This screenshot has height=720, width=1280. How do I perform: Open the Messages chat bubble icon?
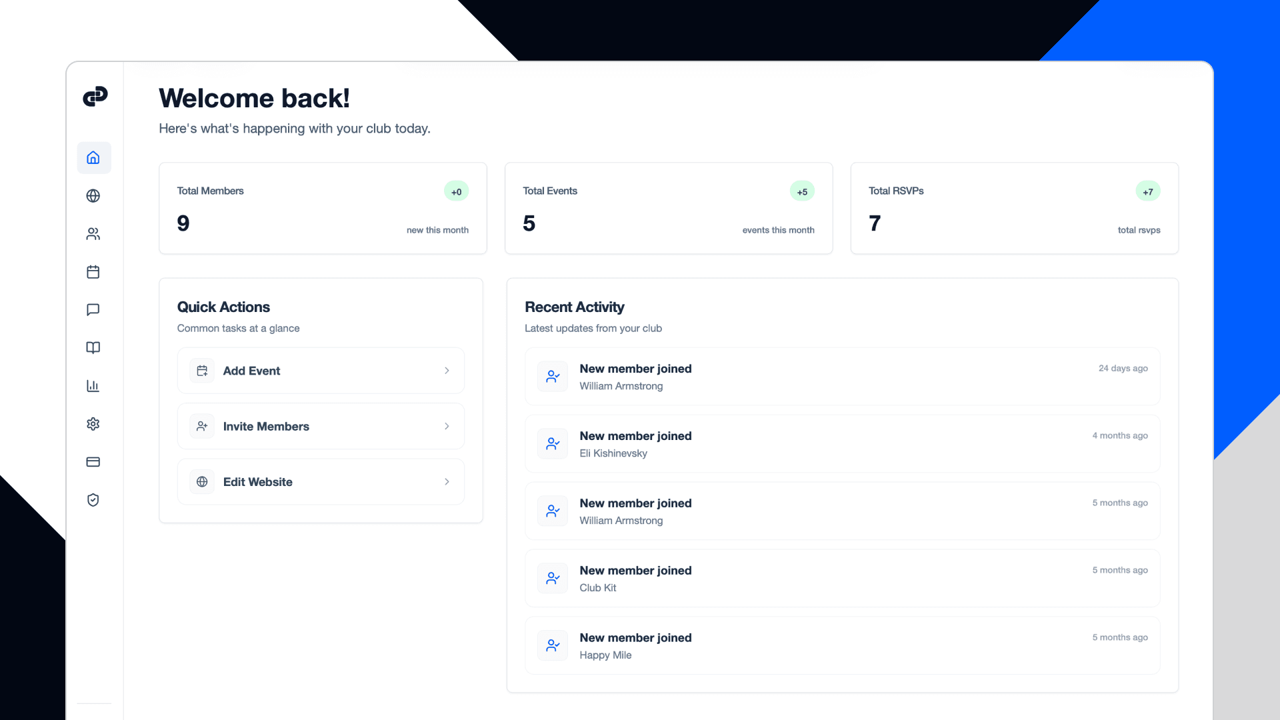pos(93,309)
